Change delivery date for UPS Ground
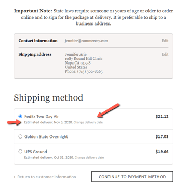Image resolution: width=187 pixels, height=188 pixels. (89, 158)
